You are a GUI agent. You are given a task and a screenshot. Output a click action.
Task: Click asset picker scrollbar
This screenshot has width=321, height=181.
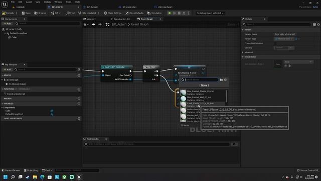tap(226, 96)
